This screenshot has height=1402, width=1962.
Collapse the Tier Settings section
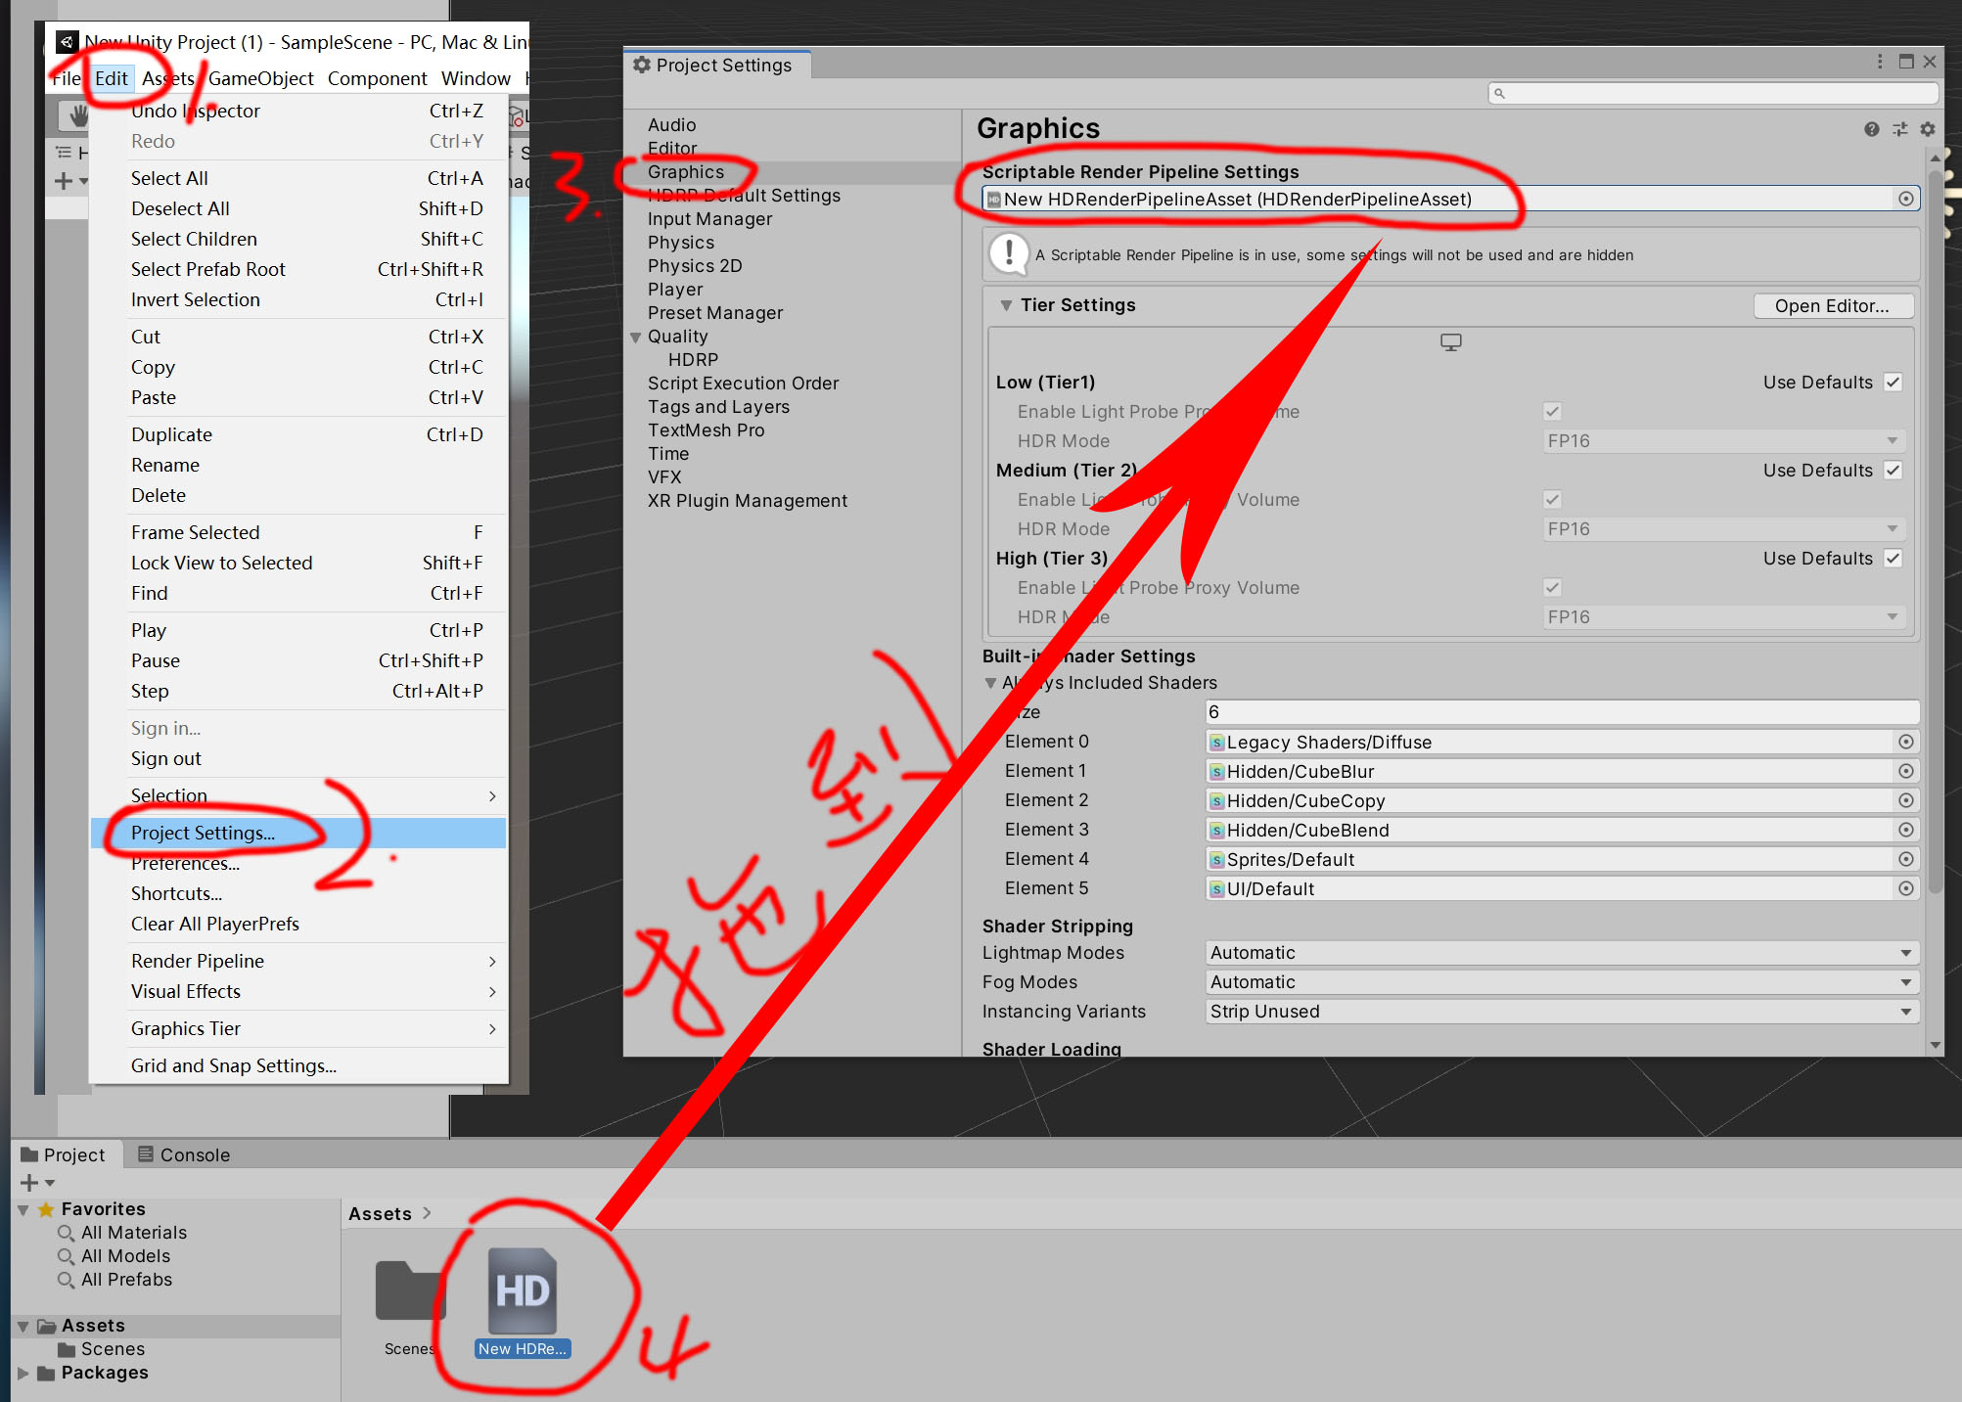pos(1006,305)
